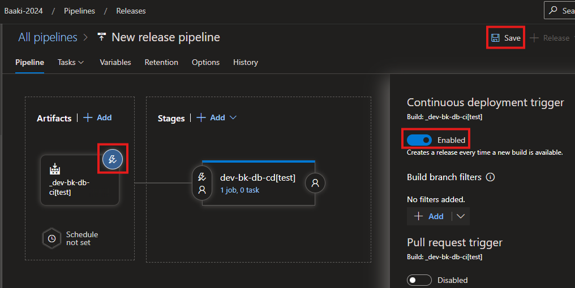Click the Save disk icon
575x288 pixels.
pos(495,38)
